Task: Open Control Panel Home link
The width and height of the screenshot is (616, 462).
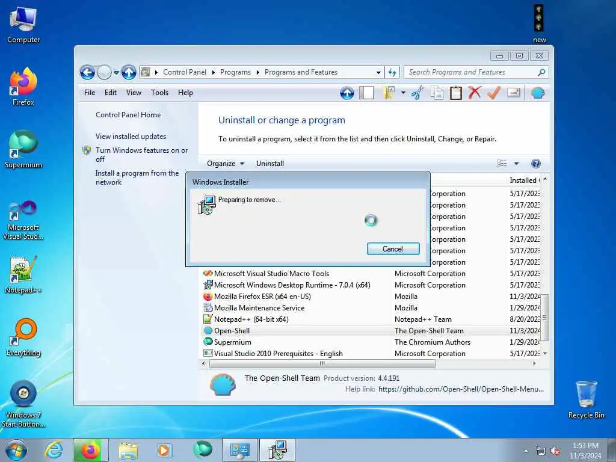Action: point(128,115)
